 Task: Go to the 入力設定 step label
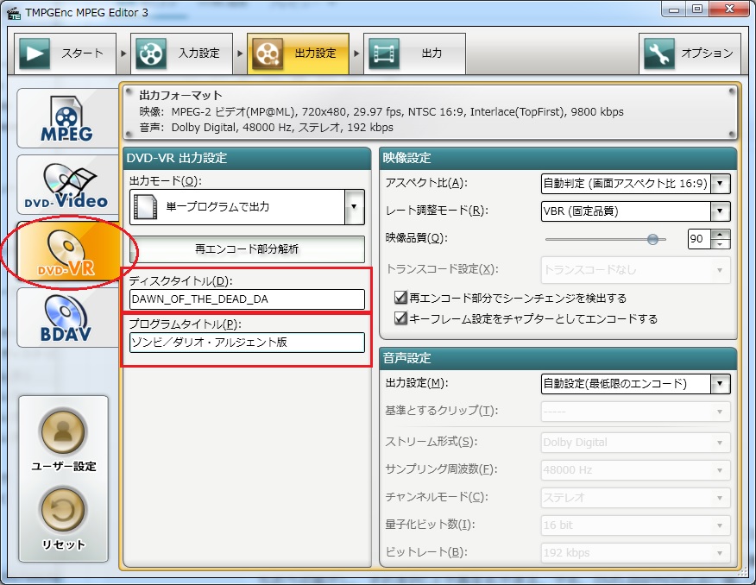(x=199, y=53)
